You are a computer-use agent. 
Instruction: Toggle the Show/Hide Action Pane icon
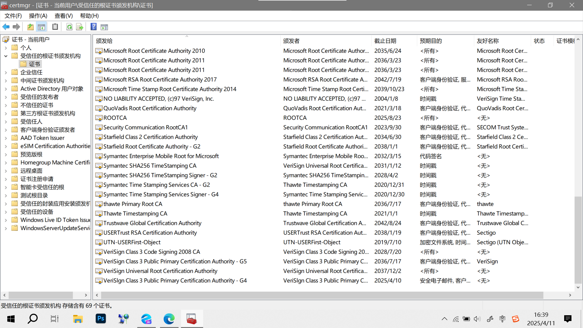click(104, 27)
